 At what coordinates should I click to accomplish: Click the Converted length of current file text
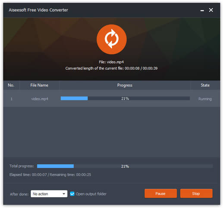click(x=111, y=68)
